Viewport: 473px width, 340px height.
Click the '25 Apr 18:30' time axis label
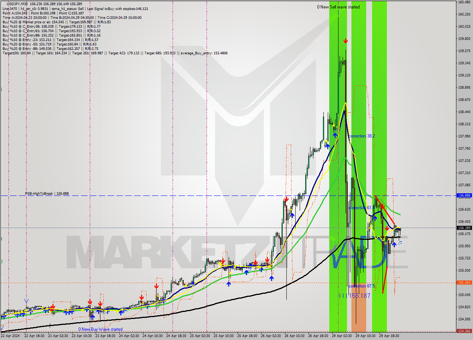[247, 336]
